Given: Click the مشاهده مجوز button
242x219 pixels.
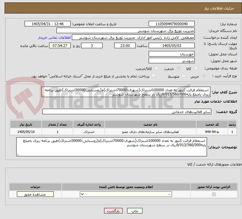Looking at the screenshot, I should point(35,194).
